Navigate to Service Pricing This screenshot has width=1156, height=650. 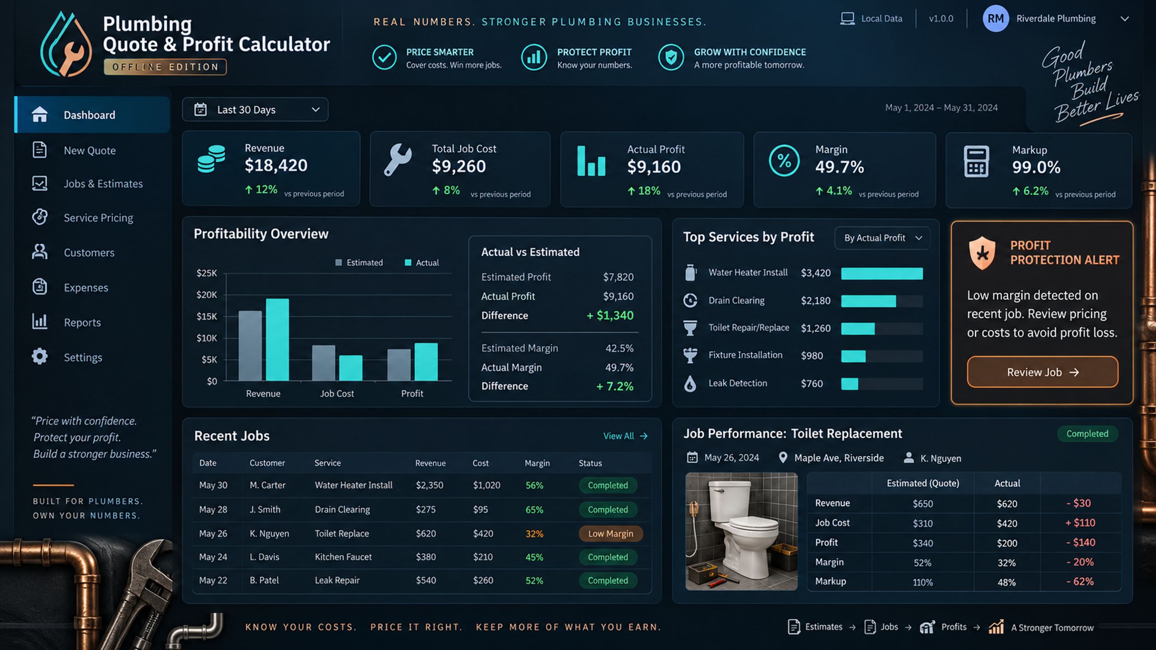[x=98, y=218]
